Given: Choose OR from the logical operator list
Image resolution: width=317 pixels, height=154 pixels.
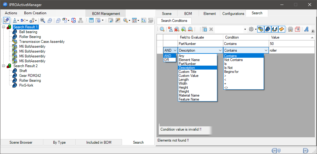Looking at the screenshot, I should (x=167, y=60).
